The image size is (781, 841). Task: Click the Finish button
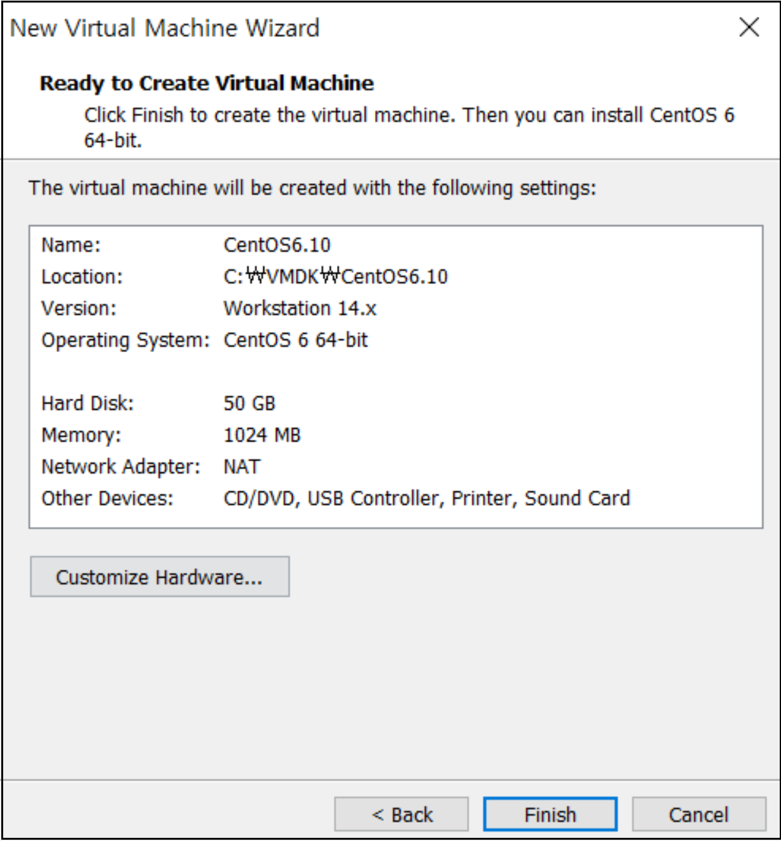550,814
